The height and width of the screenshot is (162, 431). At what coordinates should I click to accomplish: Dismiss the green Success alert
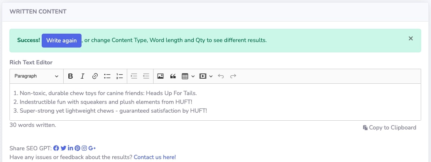[x=411, y=38]
